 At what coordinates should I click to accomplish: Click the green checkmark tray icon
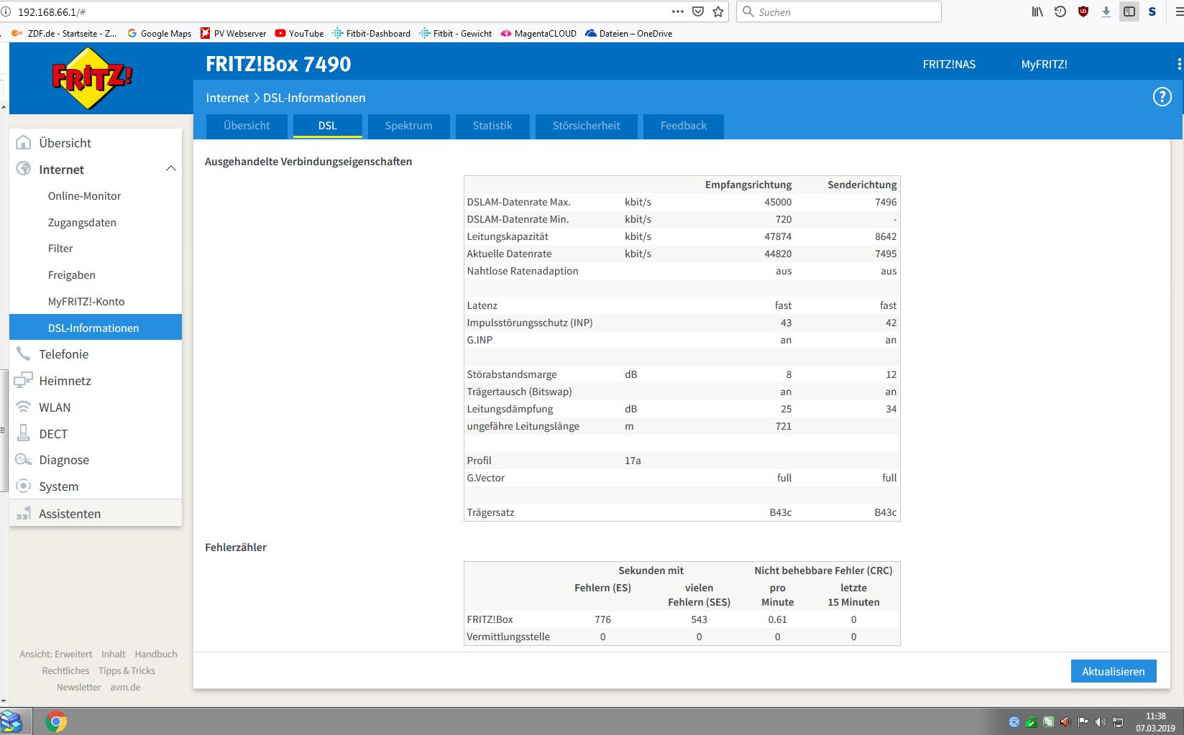click(1032, 721)
